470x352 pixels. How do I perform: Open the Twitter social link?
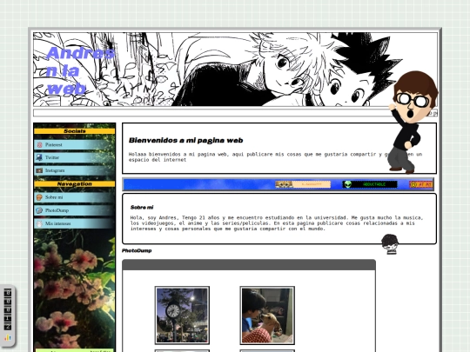(74, 157)
